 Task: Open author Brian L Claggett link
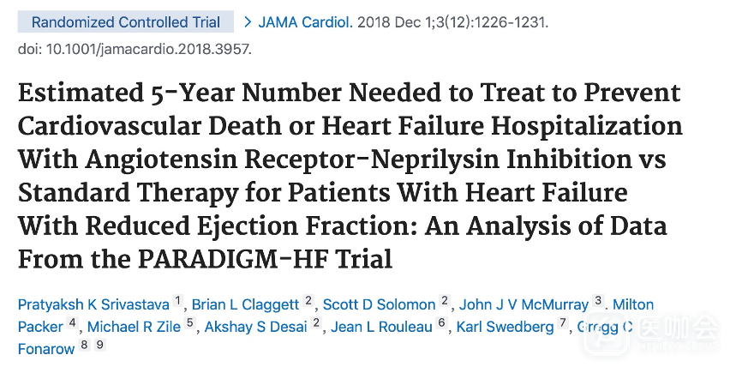(245, 304)
